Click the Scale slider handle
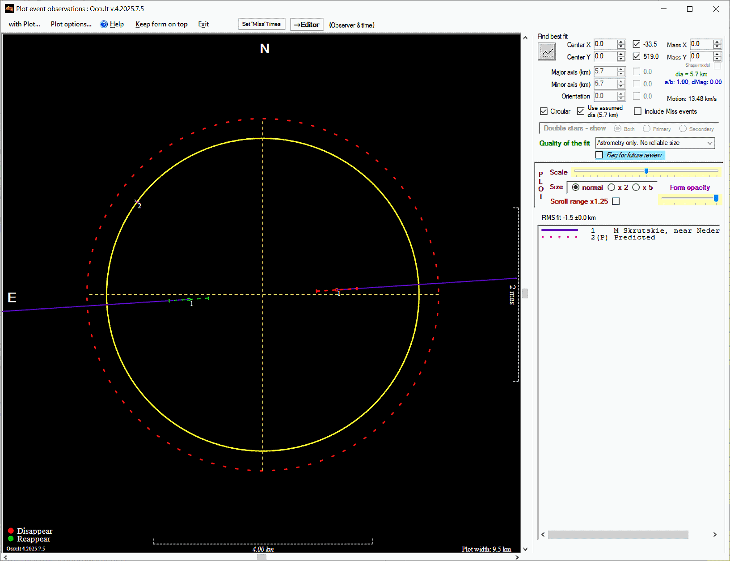The height and width of the screenshot is (561, 730). 646,171
